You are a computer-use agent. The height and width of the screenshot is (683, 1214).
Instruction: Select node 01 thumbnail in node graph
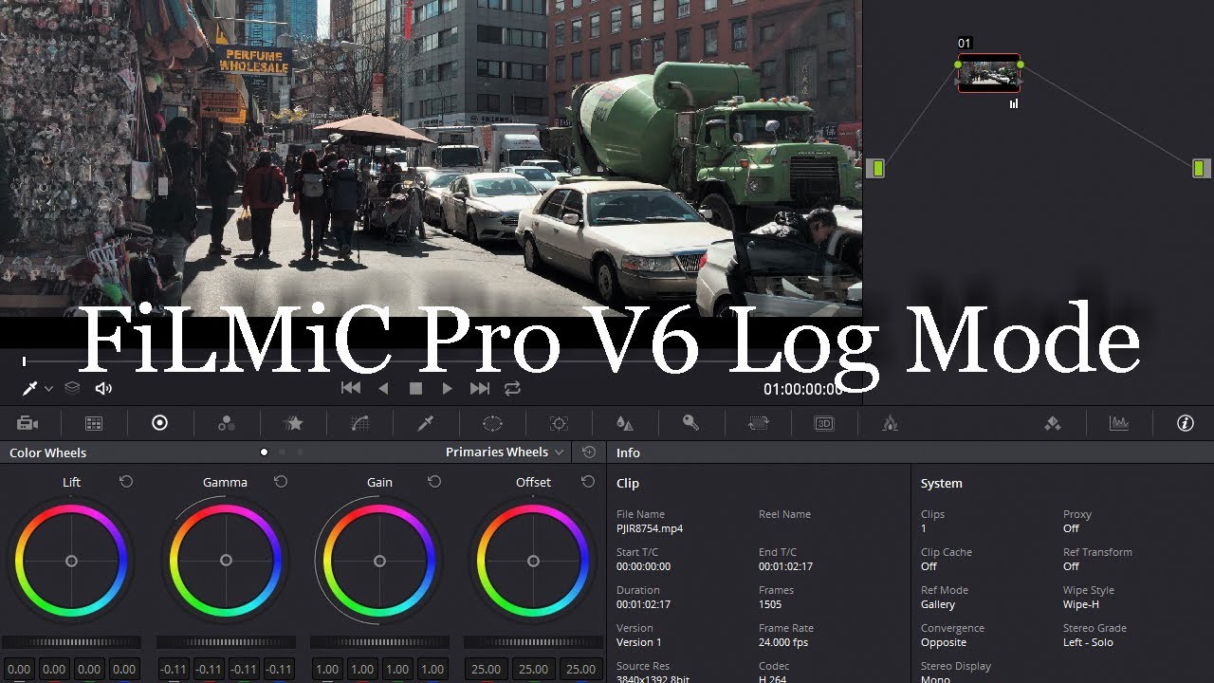989,73
